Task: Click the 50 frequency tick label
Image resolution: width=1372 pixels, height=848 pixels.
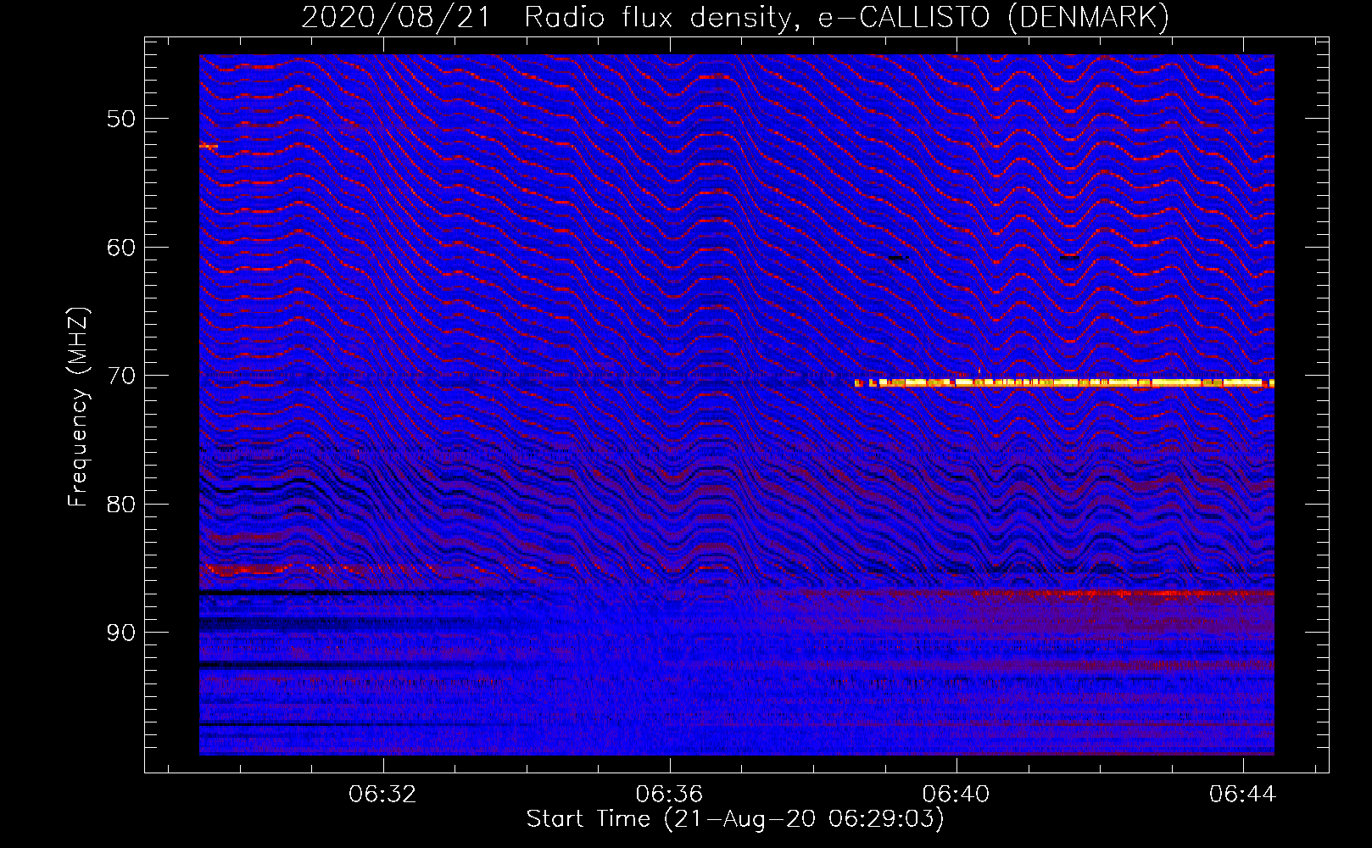Action: coord(121,119)
